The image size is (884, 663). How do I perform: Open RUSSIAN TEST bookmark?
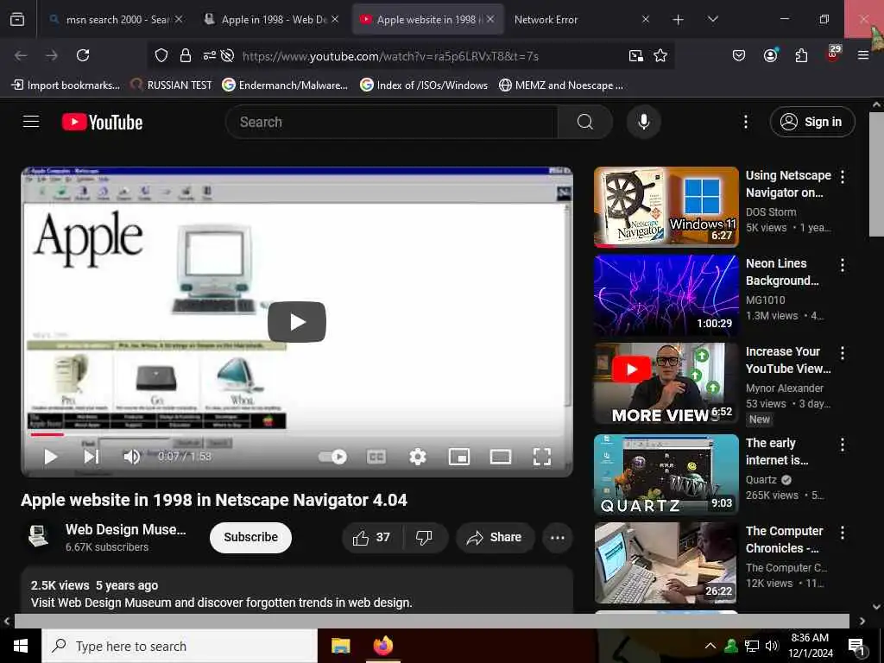(x=171, y=85)
